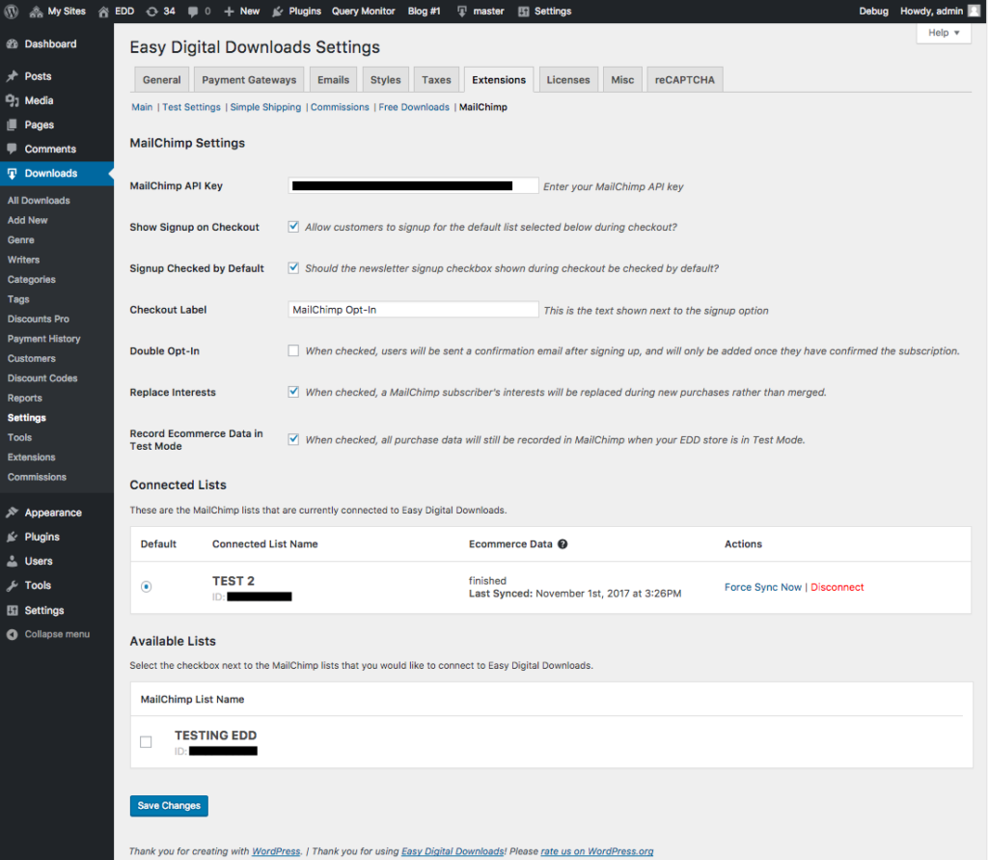Open All Downloads submenu item
The image size is (988, 860).
[x=39, y=201]
